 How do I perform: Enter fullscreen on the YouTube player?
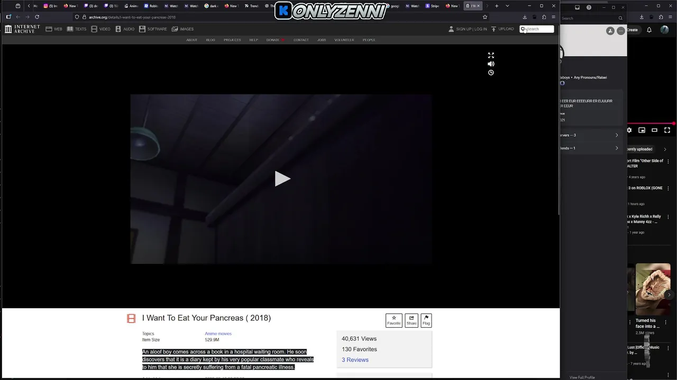[x=667, y=130]
